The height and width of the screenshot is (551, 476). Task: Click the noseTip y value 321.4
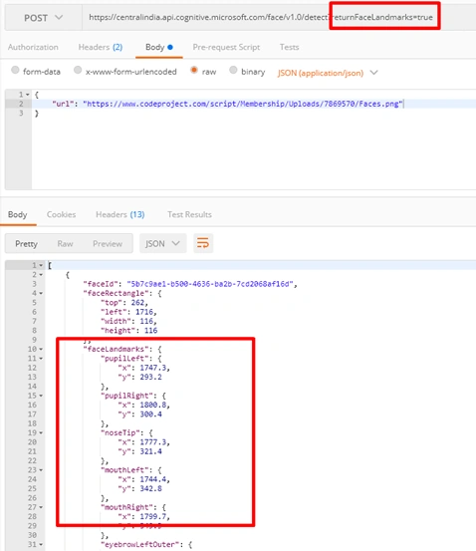tap(150, 451)
